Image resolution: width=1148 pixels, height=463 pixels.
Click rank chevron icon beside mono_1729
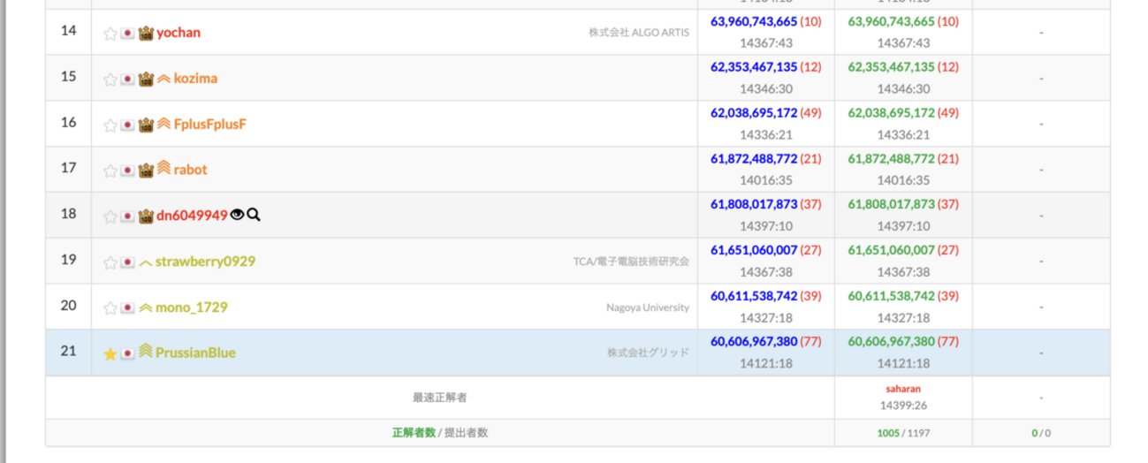[x=146, y=307]
